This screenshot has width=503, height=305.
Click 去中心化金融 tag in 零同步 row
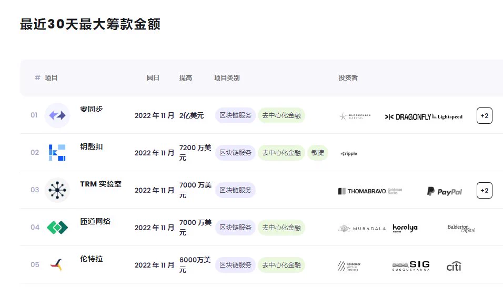coord(281,115)
